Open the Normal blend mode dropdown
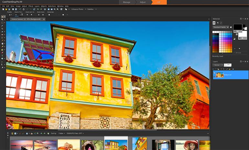 pyautogui.click(x=218, y=65)
